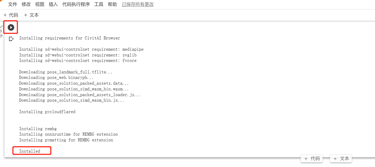The height and width of the screenshot is (167, 375).
Task: Add a code cell with toolbar + 代码
Action: click(11, 15)
